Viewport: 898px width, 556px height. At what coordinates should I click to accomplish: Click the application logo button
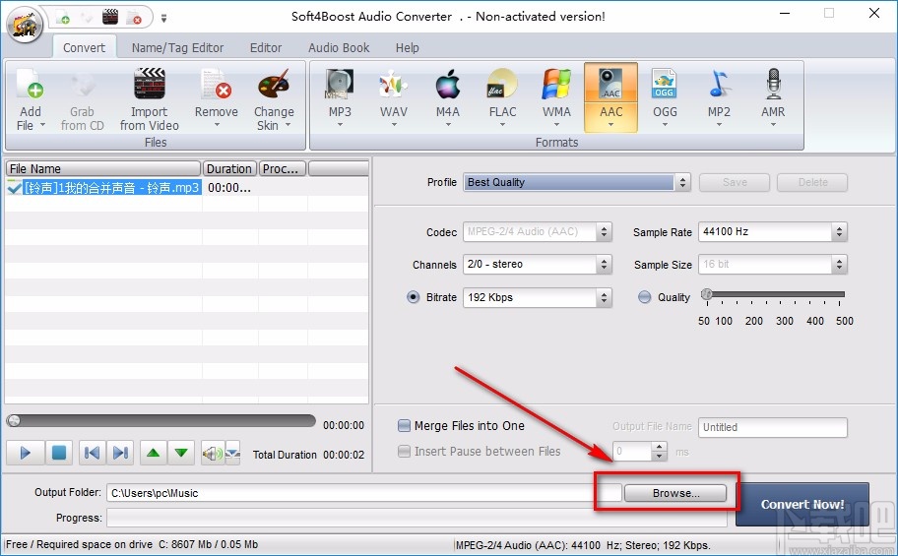24,24
